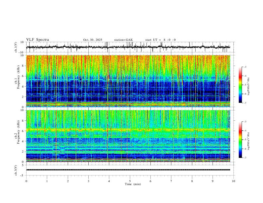
Task: Click the "Time (min)" axis label
Action: pyautogui.click(x=133, y=184)
